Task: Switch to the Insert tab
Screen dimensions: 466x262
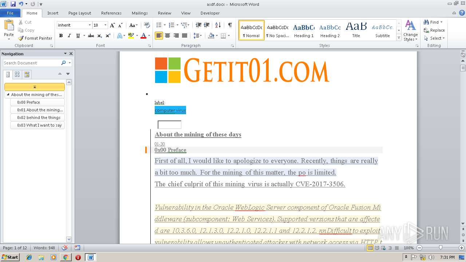Action: pyautogui.click(x=53, y=13)
